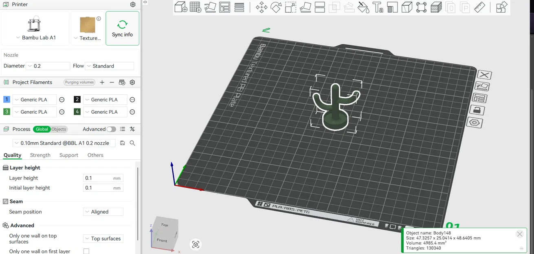Screen dimensions: 534x254
Task: Toggle the Advanced switch
Action: (x=111, y=129)
